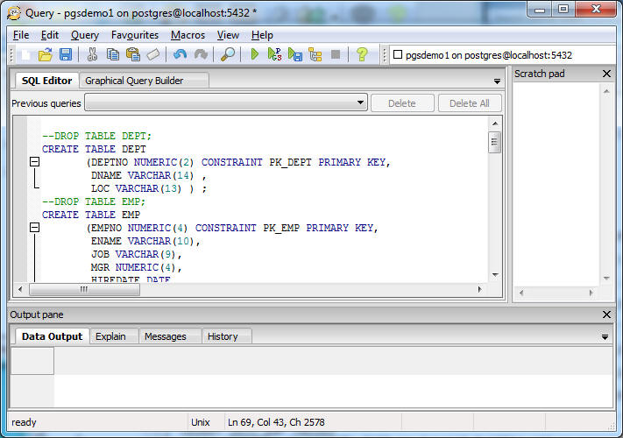
Task: Cut the selected text with scissors icon
Action: (92, 54)
